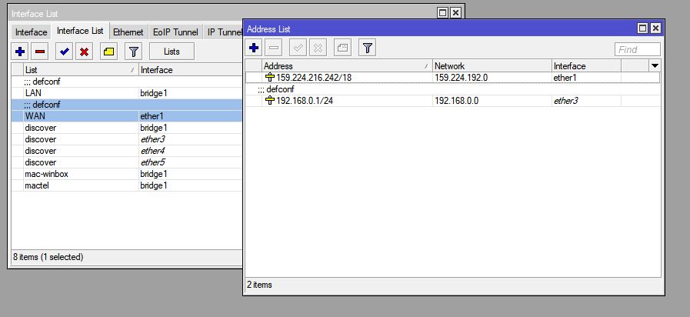This screenshot has height=317, width=690.
Task: Switch to the Interface tab
Action: (31, 32)
